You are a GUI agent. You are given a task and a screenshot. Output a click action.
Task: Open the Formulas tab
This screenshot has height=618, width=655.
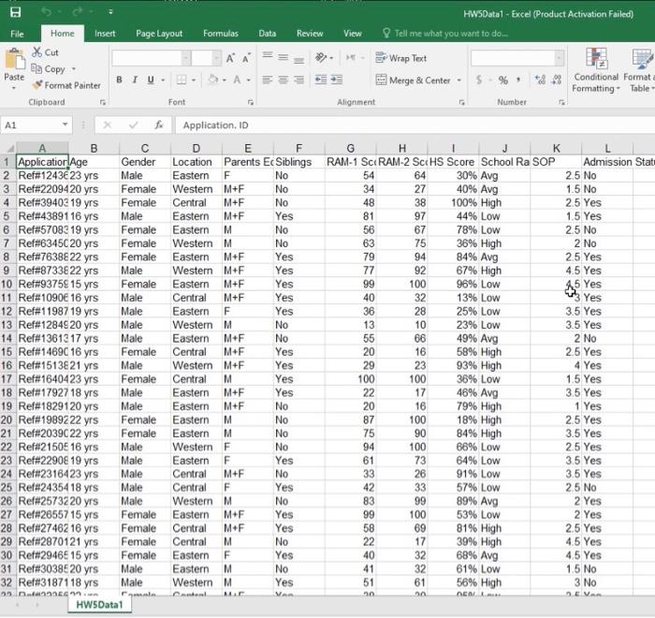(221, 34)
